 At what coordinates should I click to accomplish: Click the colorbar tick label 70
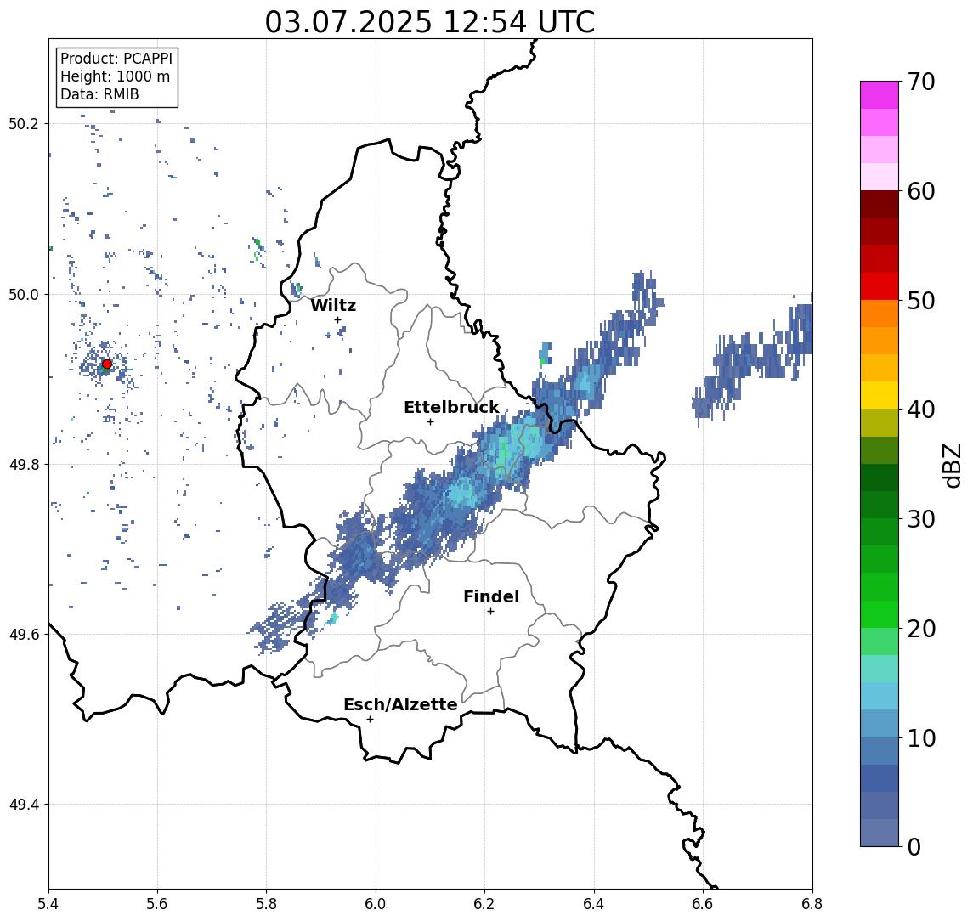click(921, 82)
